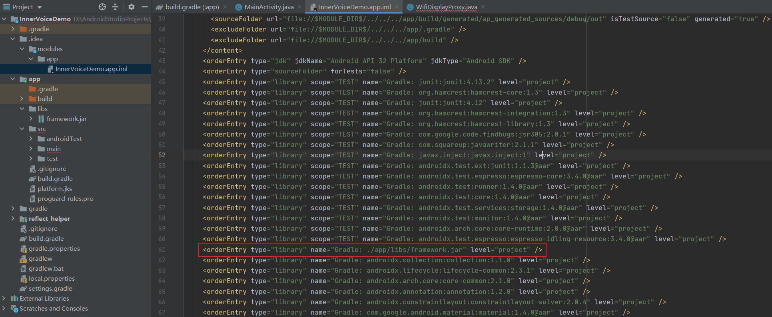This screenshot has width=772, height=317.
Task: Click the app module folder icon
Action: tap(23, 79)
